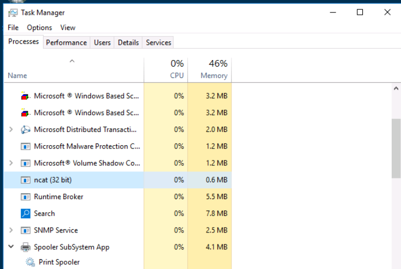Click the Task Manager title bar icon

13,13
